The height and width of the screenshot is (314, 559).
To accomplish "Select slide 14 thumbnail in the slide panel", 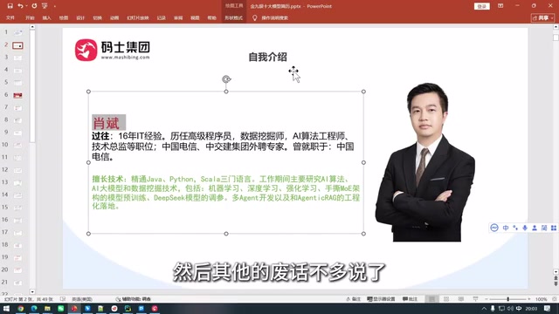I will click(x=17, y=195).
